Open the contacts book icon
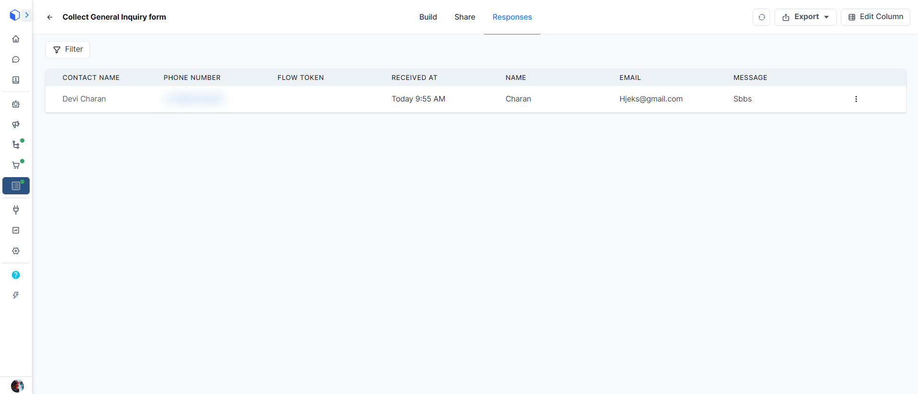The image size is (918, 394). coord(16,80)
